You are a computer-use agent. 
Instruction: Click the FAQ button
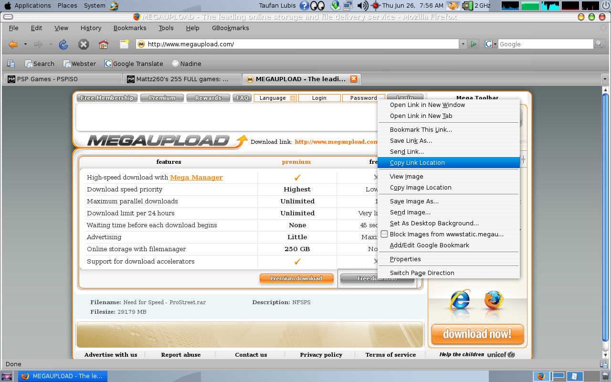(x=242, y=98)
